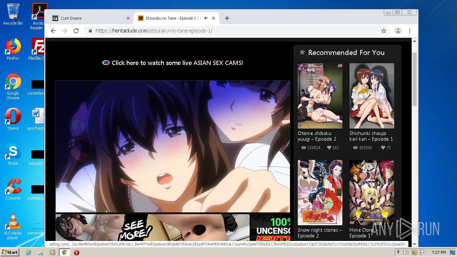Click the page scrollbar down arrow

[x=415, y=245]
